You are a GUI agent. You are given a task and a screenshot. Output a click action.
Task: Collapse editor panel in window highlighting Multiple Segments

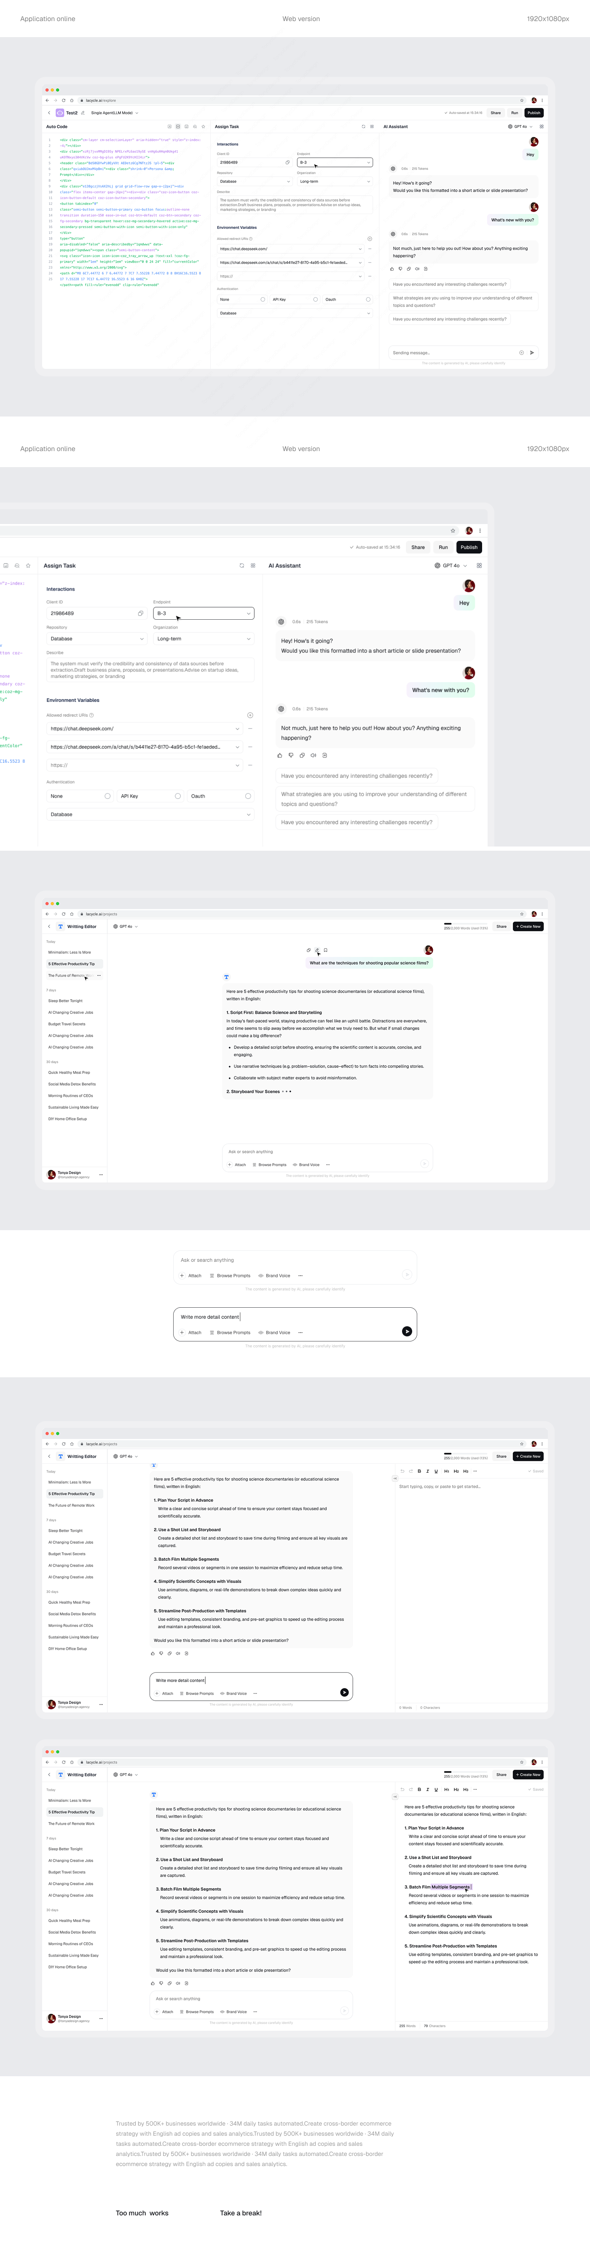point(395,1796)
